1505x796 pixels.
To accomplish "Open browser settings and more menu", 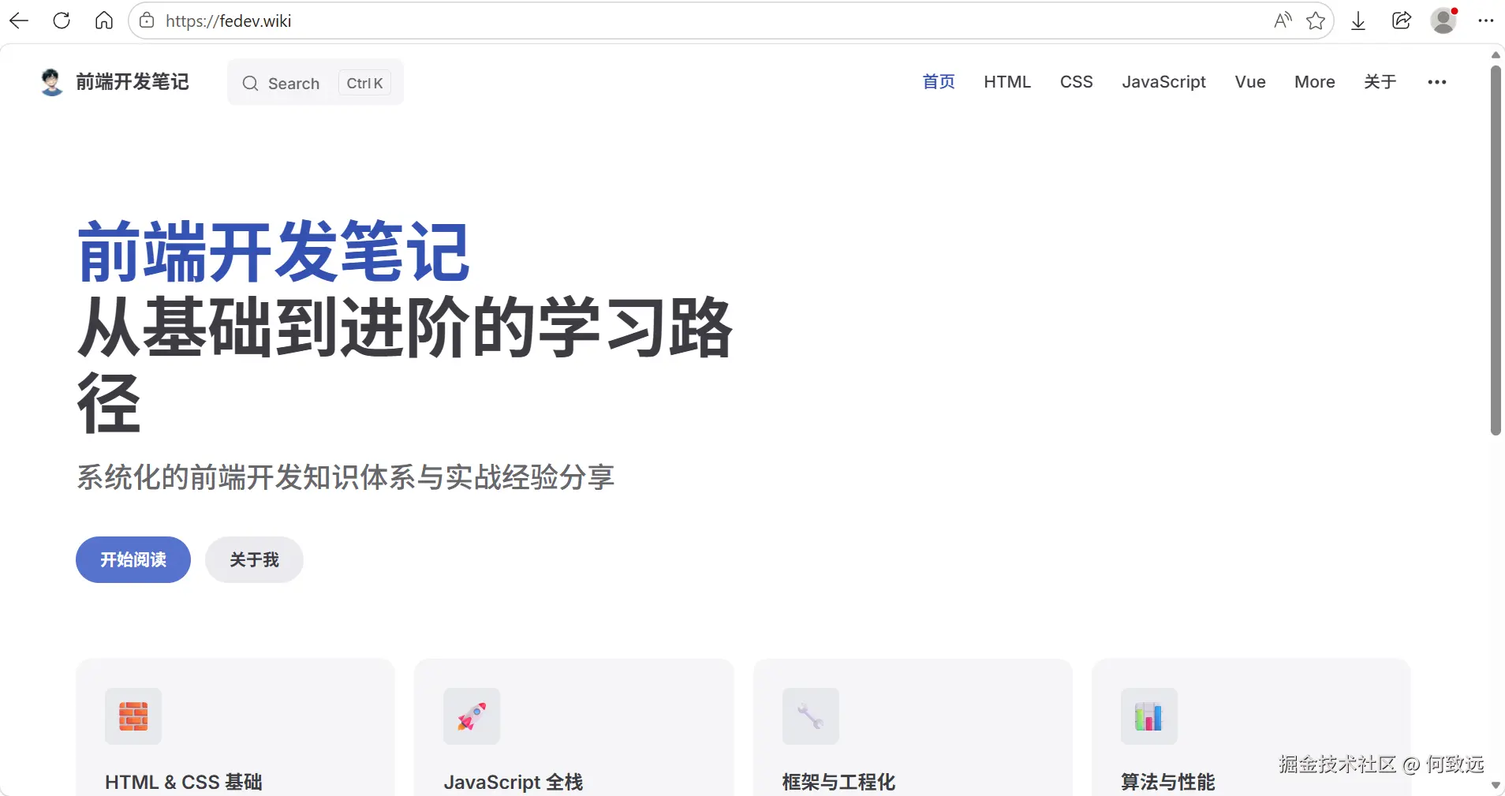I will tap(1486, 21).
